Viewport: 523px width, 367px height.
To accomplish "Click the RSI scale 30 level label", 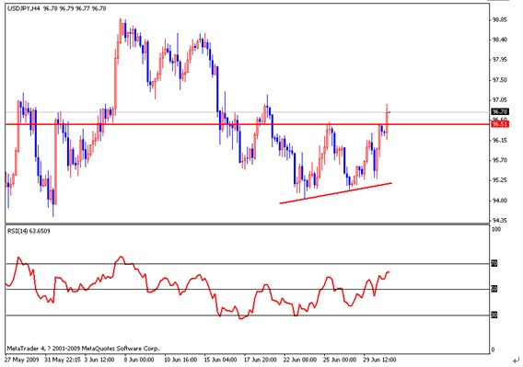I will click(x=494, y=315).
